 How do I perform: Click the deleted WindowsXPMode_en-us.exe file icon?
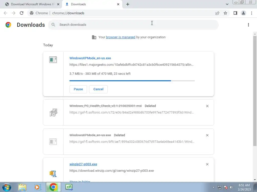[x=53, y=141]
